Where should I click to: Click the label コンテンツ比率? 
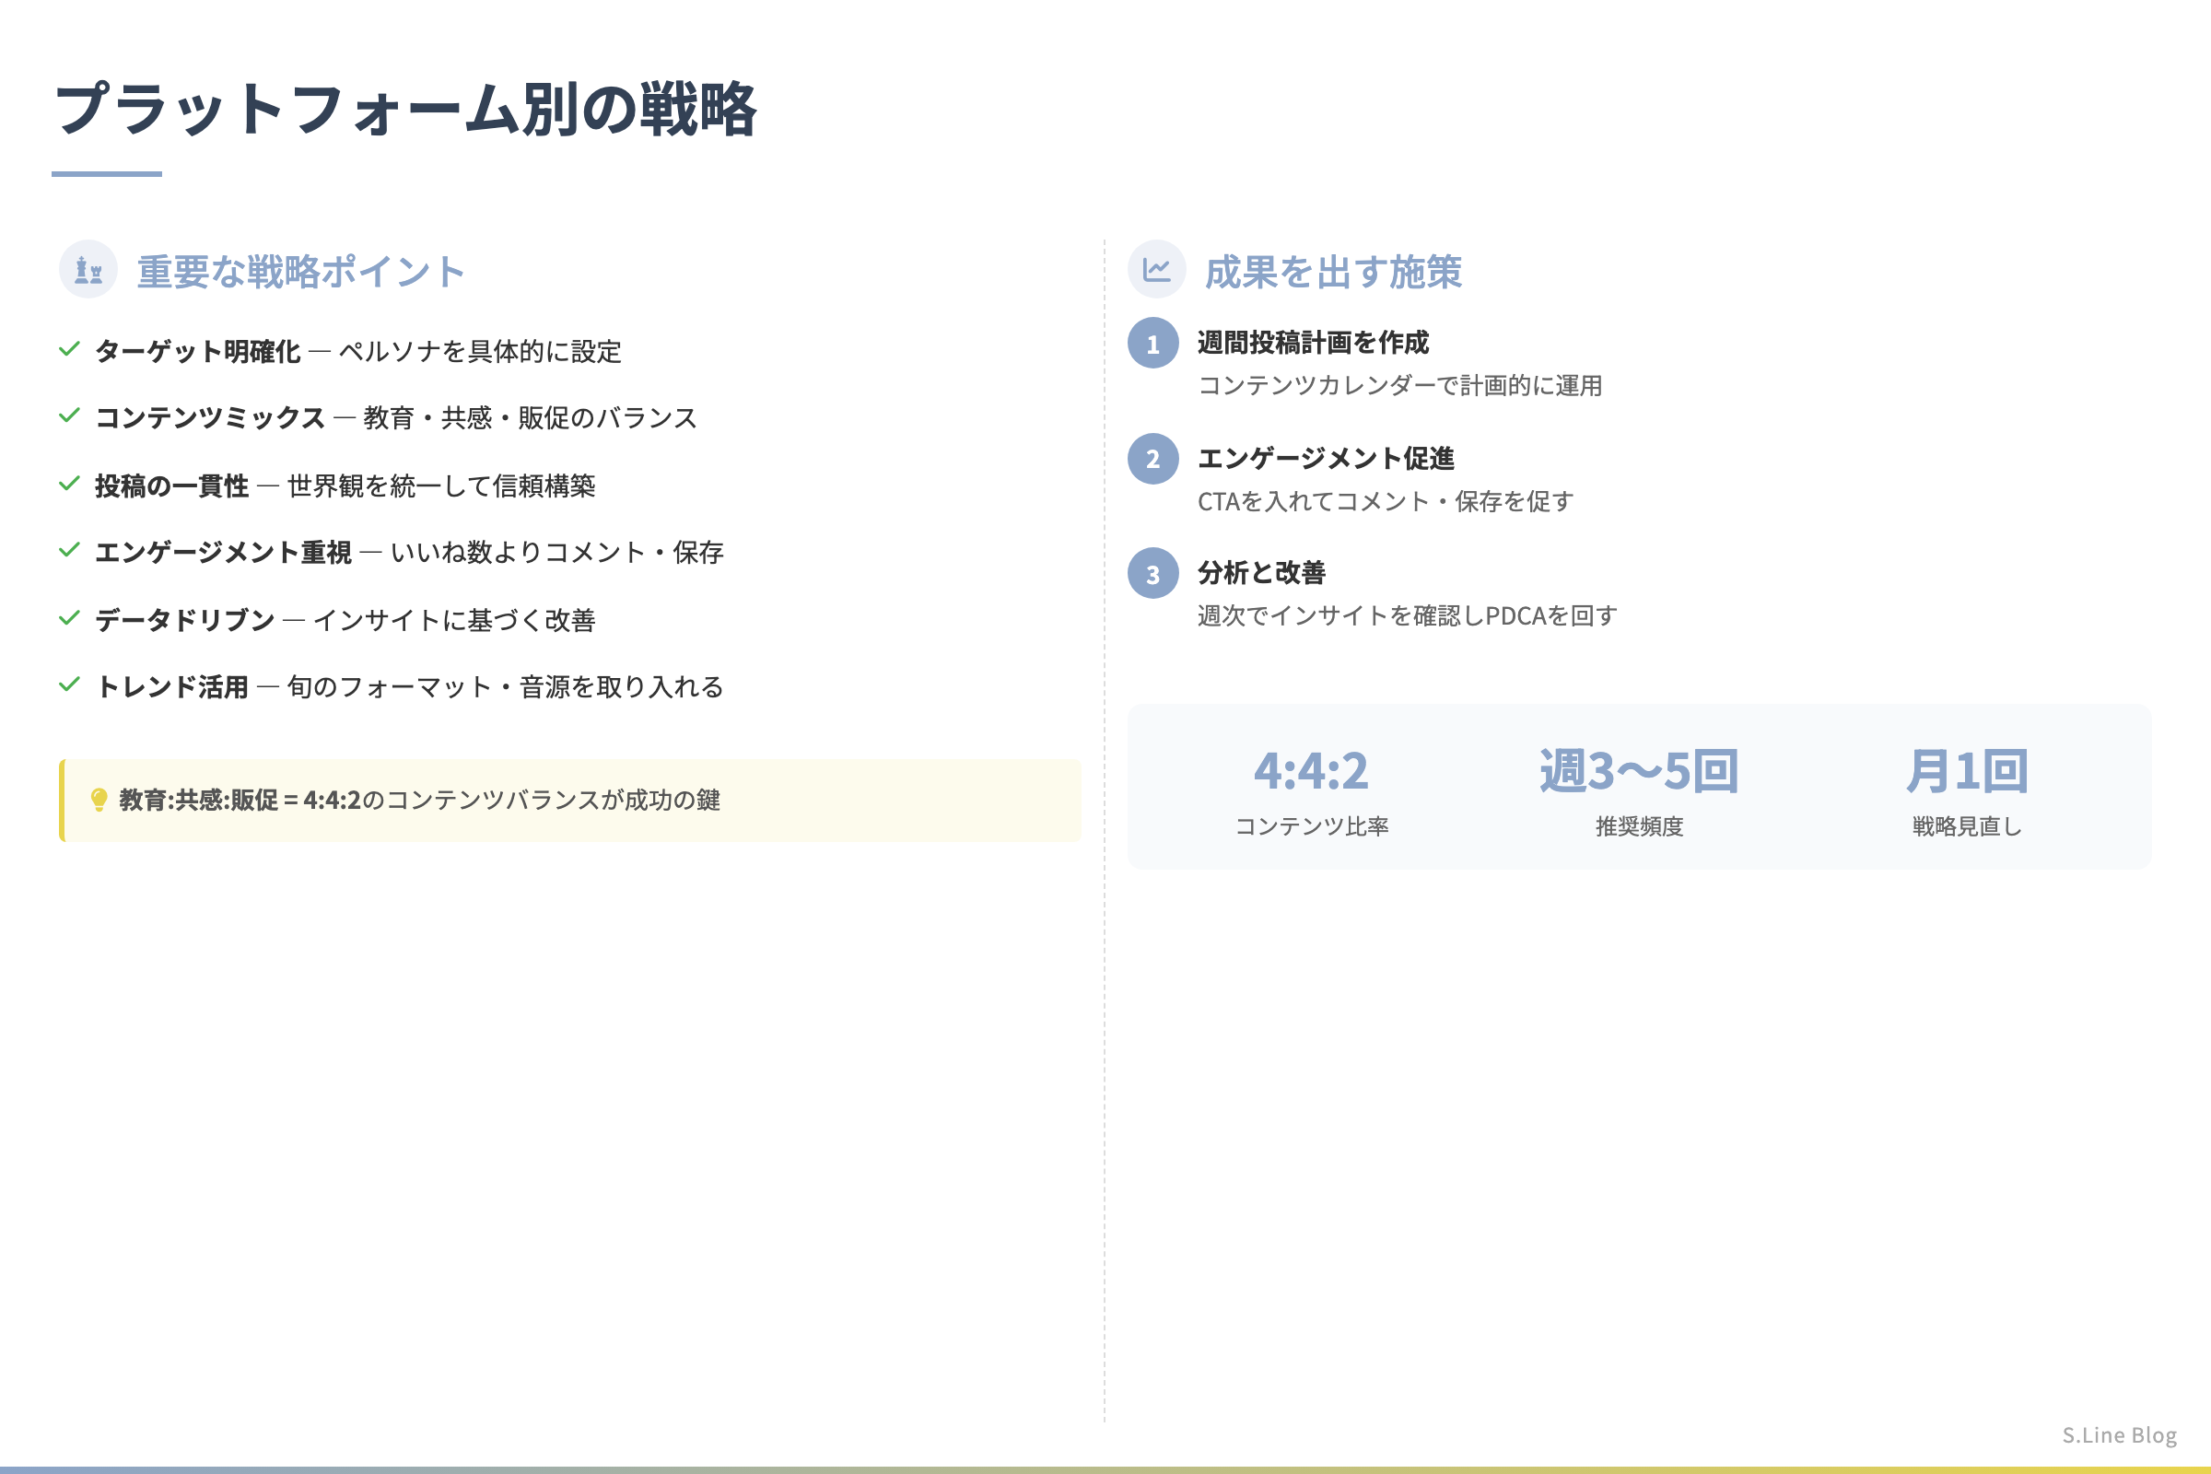(x=1311, y=826)
